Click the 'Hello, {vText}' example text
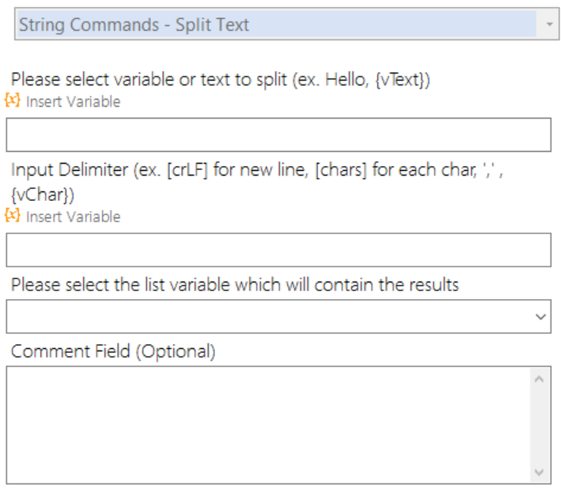563x492 pixels. (375, 79)
